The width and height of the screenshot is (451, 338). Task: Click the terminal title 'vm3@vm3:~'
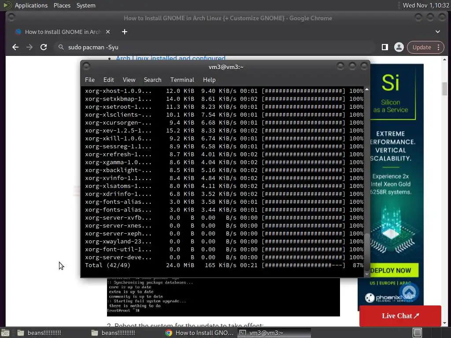(226, 67)
